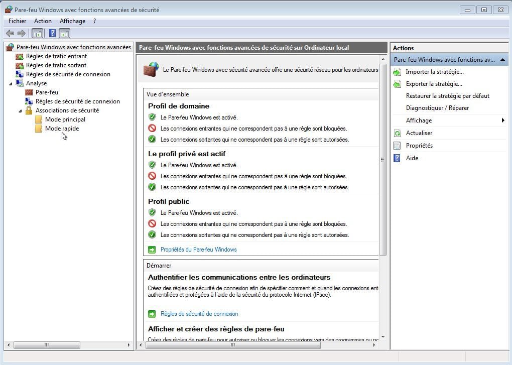Expand the Affichage submenu arrow in Actions
The image size is (512, 365).
click(x=503, y=120)
